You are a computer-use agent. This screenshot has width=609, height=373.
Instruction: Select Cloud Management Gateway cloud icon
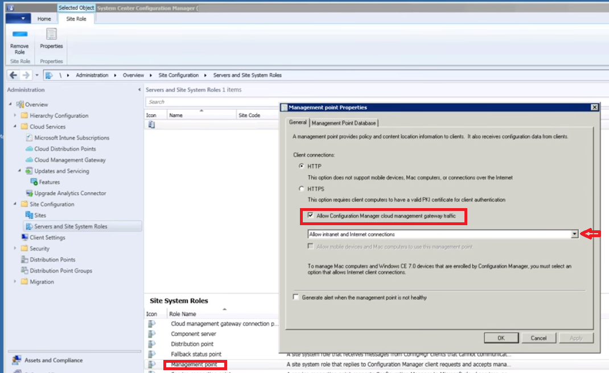29,160
